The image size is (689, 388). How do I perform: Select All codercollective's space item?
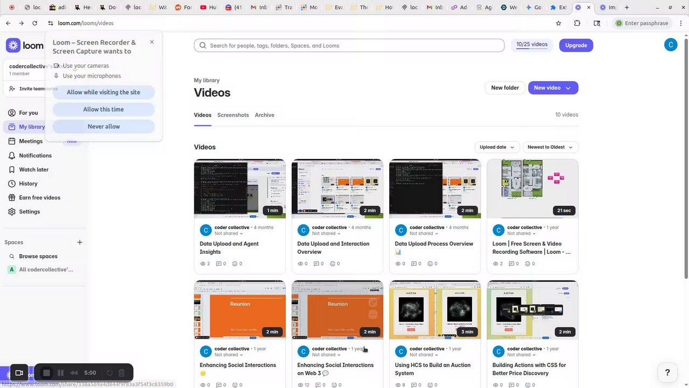tap(43, 270)
